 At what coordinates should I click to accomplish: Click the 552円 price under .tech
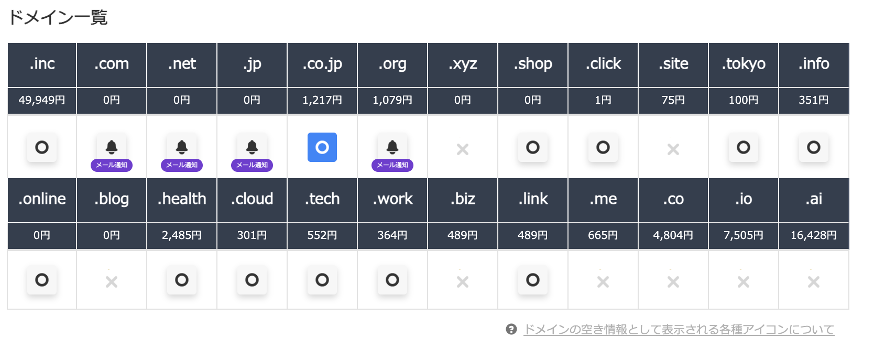click(322, 236)
